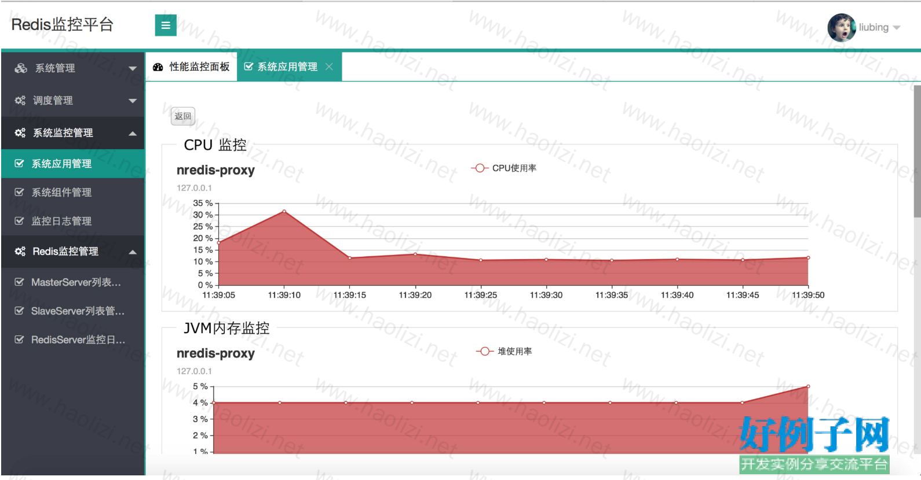Click check icon beside 系统组件管理
Image resolution: width=921 pixels, height=480 pixels.
point(19,193)
